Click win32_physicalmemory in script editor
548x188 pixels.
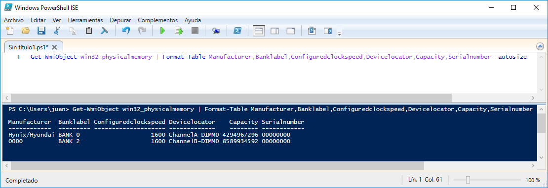click(116, 57)
